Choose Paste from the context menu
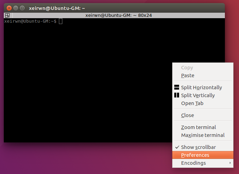The width and height of the screenshot is (239, 174). coord(203,76)
